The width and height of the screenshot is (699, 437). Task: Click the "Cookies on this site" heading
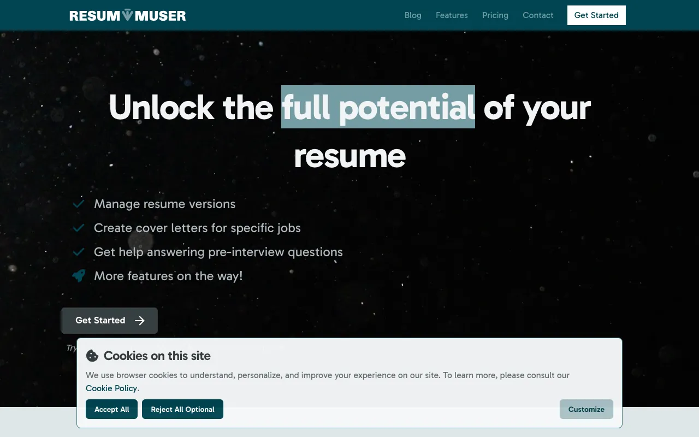point(157,356)
